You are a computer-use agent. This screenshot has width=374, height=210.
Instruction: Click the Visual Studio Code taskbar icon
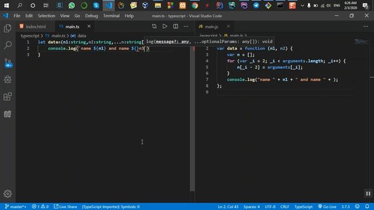pos(109,5)
